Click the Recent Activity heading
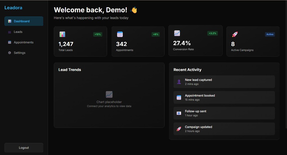The width and height of the screenshot is (287, 155). pyautogui.click(x=188, y=70)
